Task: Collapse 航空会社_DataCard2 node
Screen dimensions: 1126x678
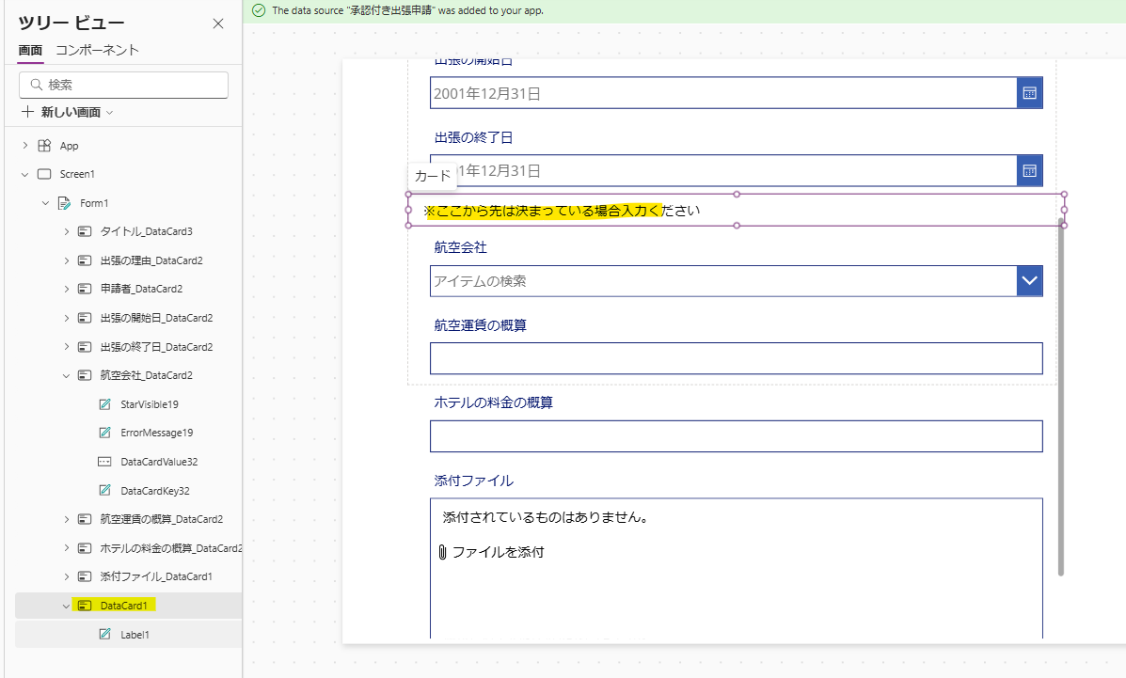Action: [x=66, y=375]
